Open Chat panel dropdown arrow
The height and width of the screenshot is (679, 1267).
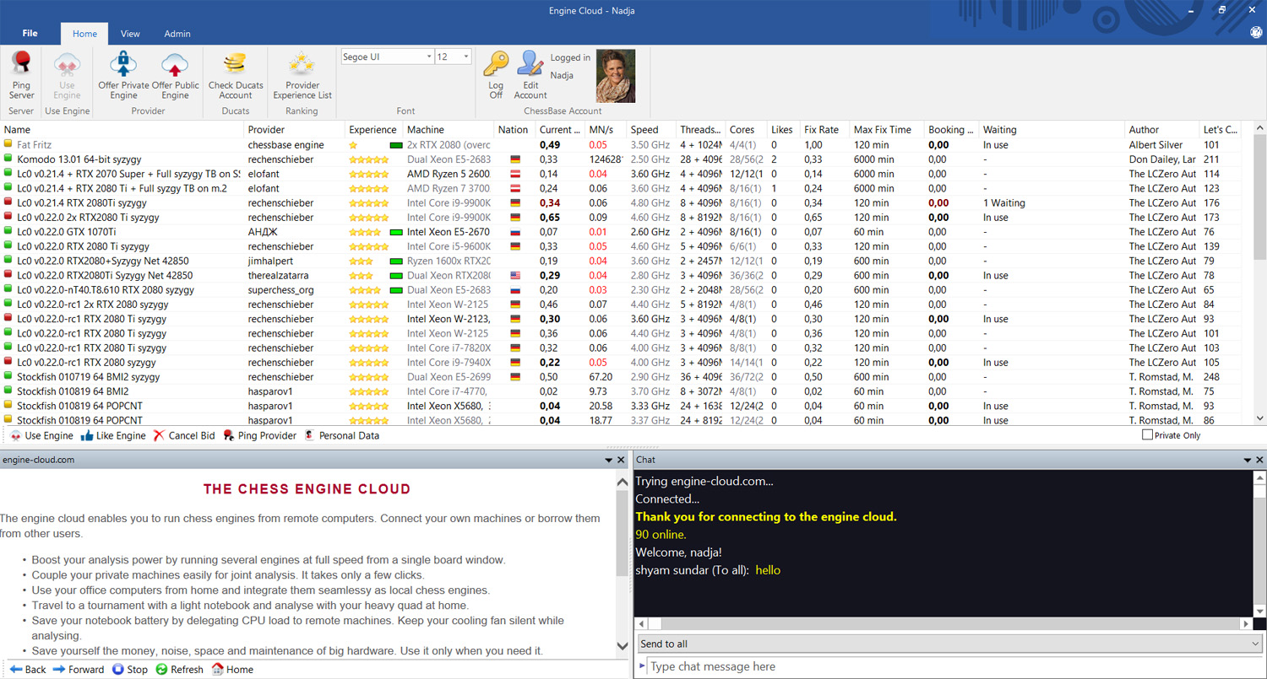coord(1247,461)
